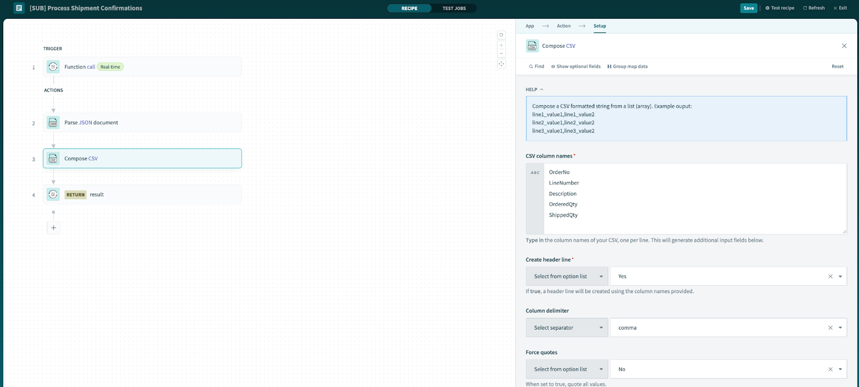This screenshot has height=387, width=859.
Task: Close the Compose CSV setup panel
Action: click(x=844, y=46)
